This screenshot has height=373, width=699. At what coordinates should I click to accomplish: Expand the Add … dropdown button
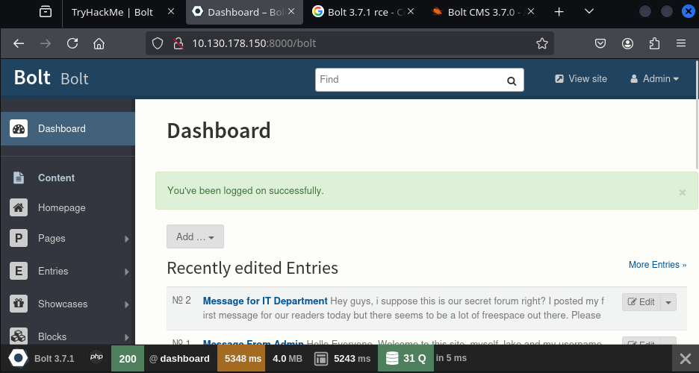(195, 236)
